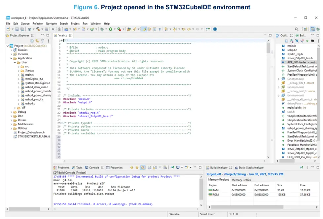This screenshot has height=219, width=323.
Task: Open main.c in the Project Explorer
Action: pyautogui.click(x=29, y=75)
